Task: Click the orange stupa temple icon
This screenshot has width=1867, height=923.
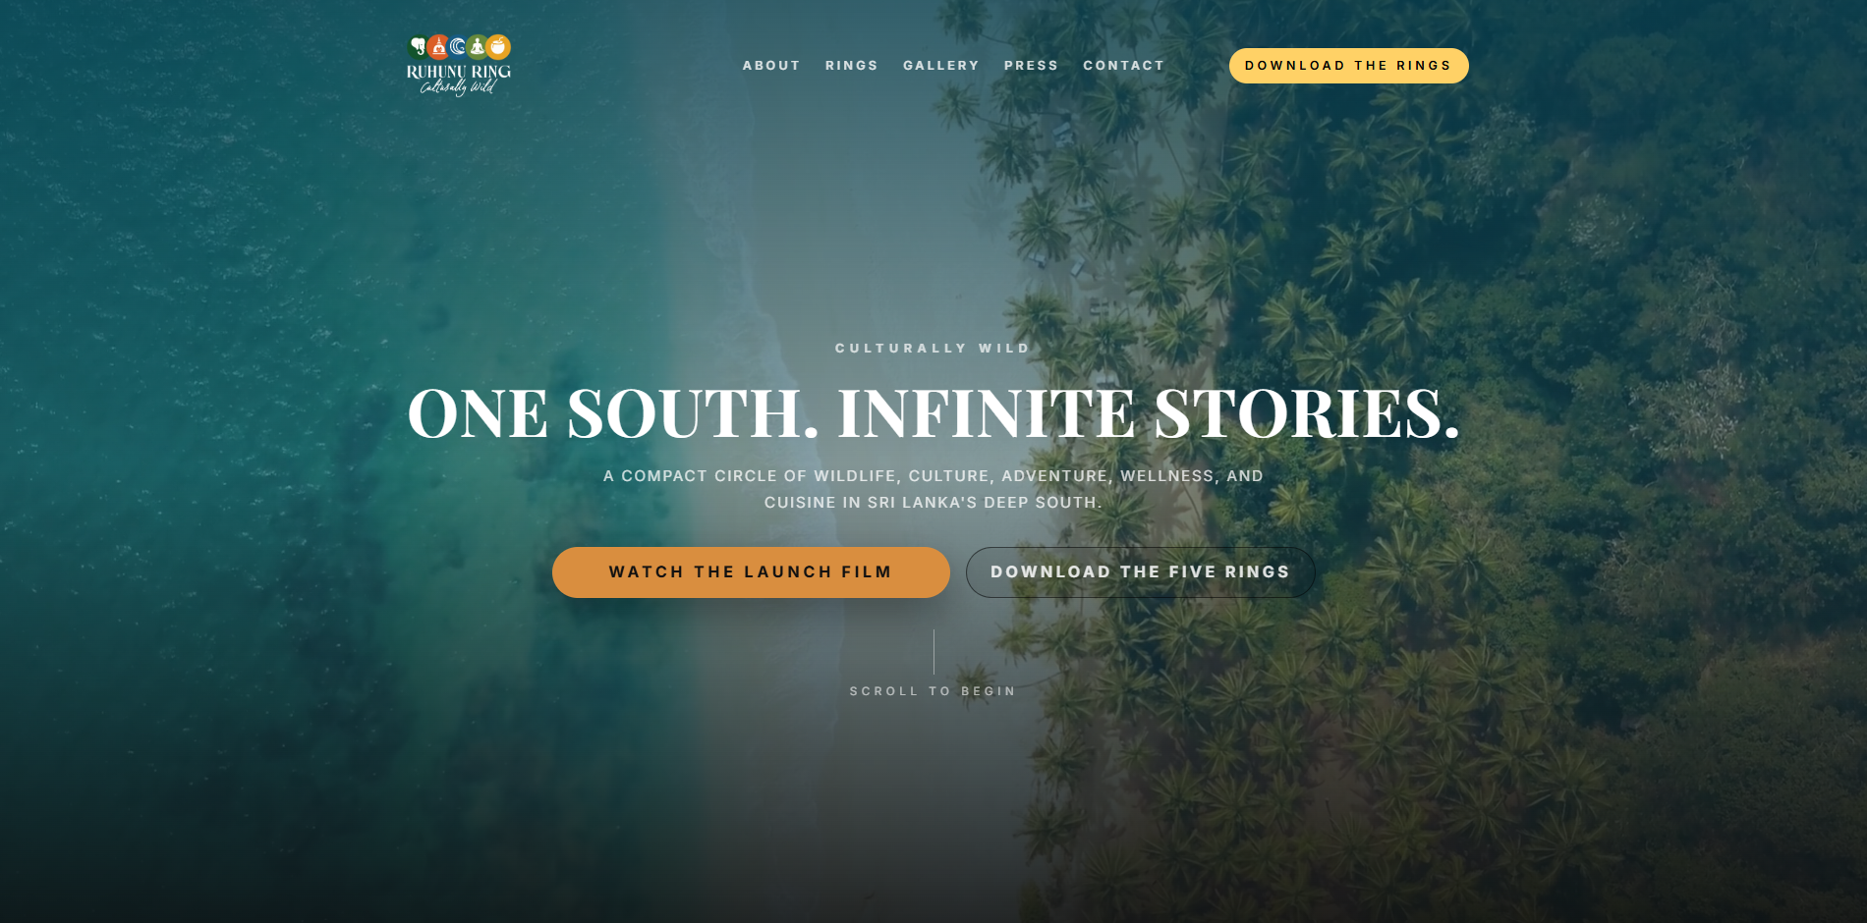Action: point(438,46)
